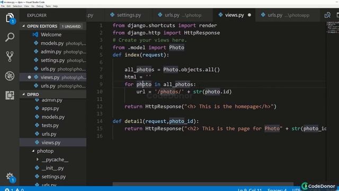This screenshot has height=191, width=339.
Task: Open Welcome in Open Editors
Action: (51, 34)
